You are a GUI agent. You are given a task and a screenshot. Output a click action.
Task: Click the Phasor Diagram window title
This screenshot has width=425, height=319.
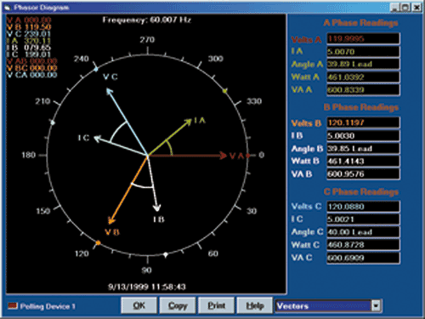(42, 8)
